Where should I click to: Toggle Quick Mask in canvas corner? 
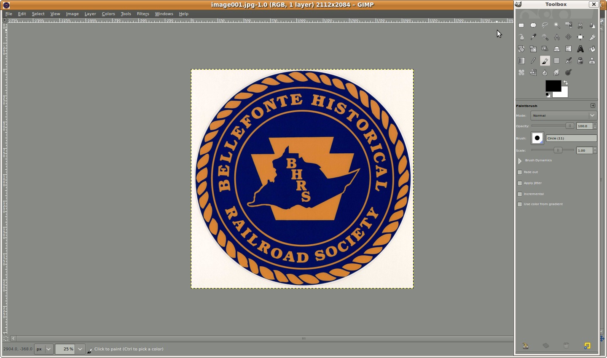[x=5, y=338]
